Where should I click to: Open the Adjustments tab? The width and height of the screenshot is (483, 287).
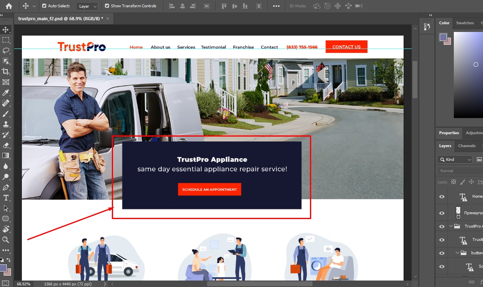point(474,133)
